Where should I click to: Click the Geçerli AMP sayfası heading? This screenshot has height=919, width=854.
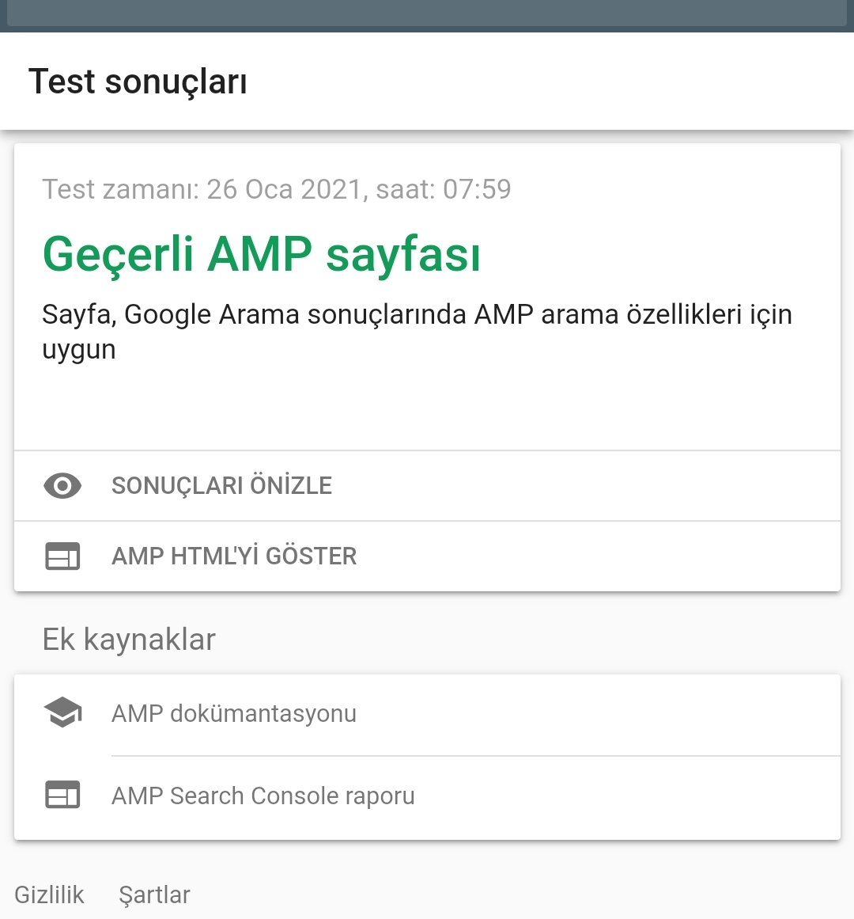click(262, 255)
